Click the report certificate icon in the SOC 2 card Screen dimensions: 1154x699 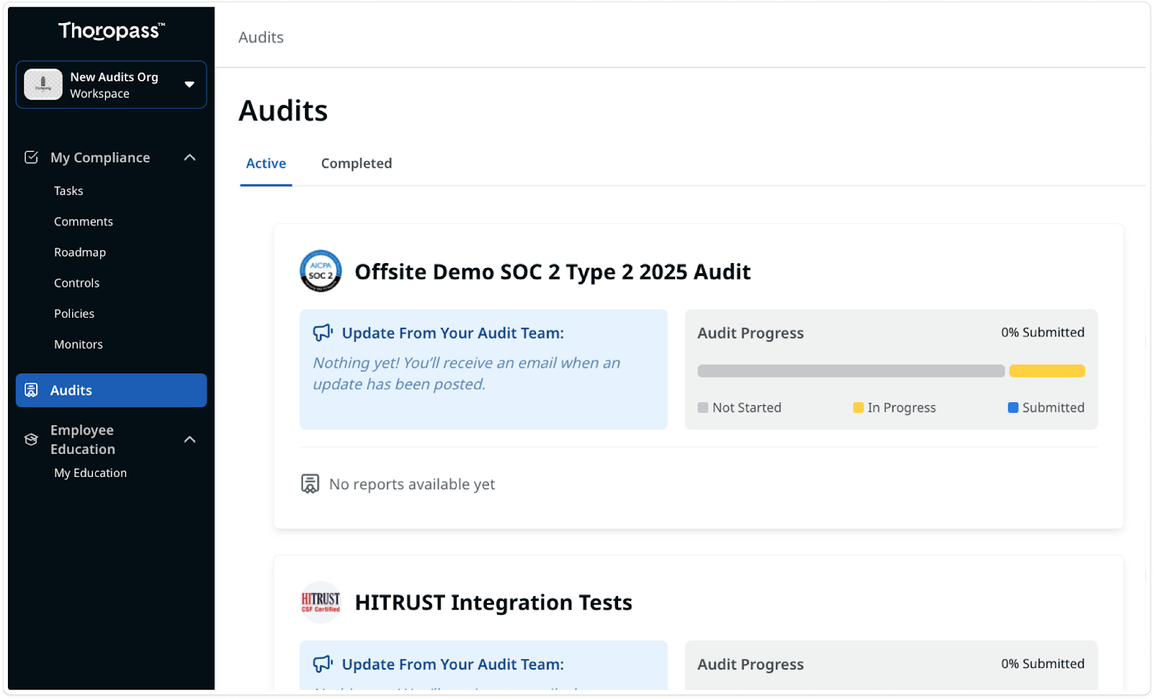click(310, 484)
